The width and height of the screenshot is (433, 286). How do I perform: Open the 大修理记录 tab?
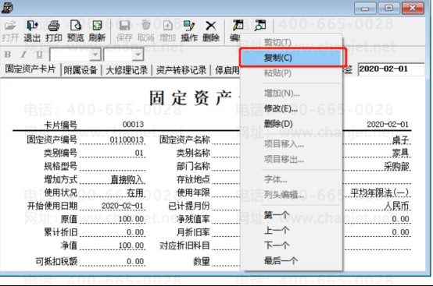(127, 70)
